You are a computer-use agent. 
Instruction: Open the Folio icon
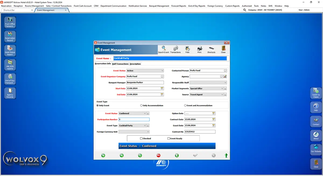[187, 50]
